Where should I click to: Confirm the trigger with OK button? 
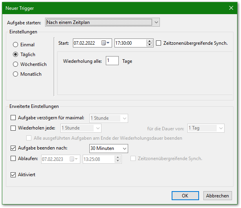coord(185,195)
